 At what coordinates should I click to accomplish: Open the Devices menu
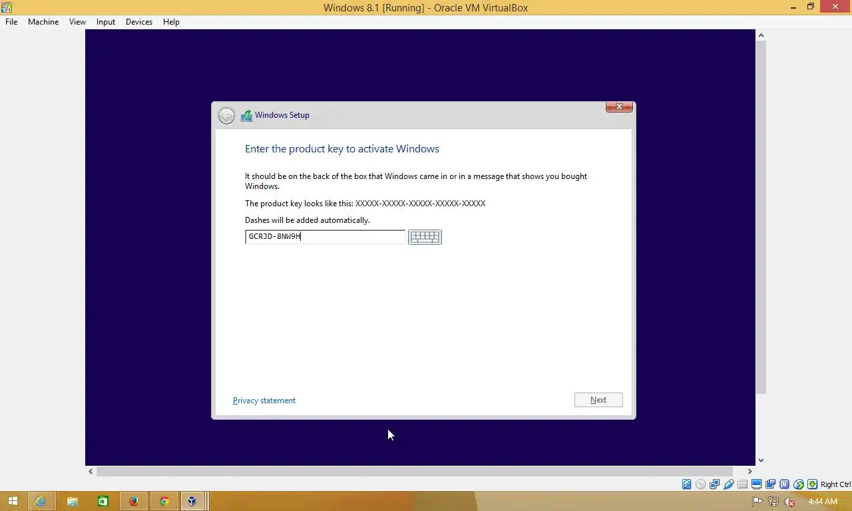[x=139, y=22]
